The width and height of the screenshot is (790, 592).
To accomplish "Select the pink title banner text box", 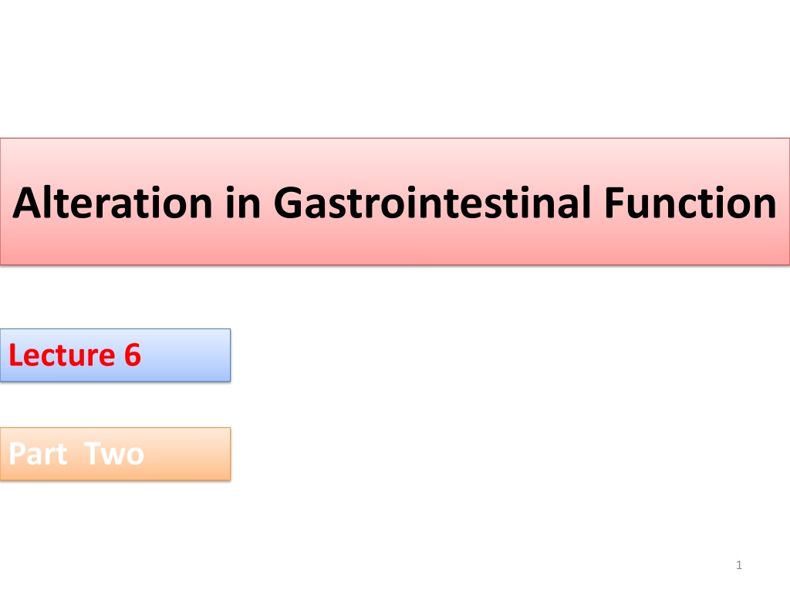I will pyautogui.click(x=395, y=201).
